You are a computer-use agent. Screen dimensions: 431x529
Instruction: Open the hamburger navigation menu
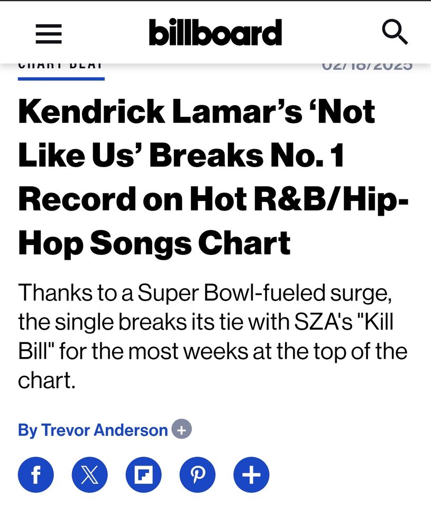click(x=49, y=34)
